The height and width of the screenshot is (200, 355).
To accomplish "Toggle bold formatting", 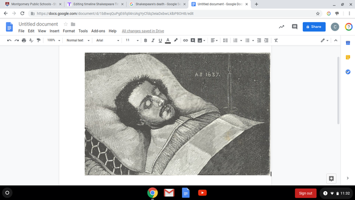I will [145, 41].
